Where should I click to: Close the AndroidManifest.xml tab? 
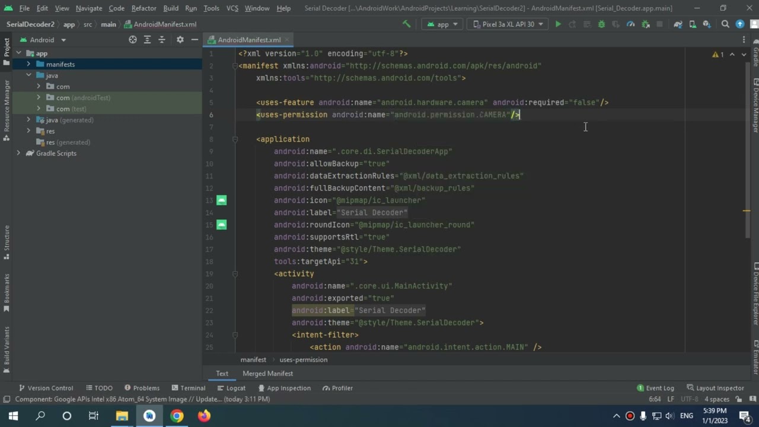(287, 40)
